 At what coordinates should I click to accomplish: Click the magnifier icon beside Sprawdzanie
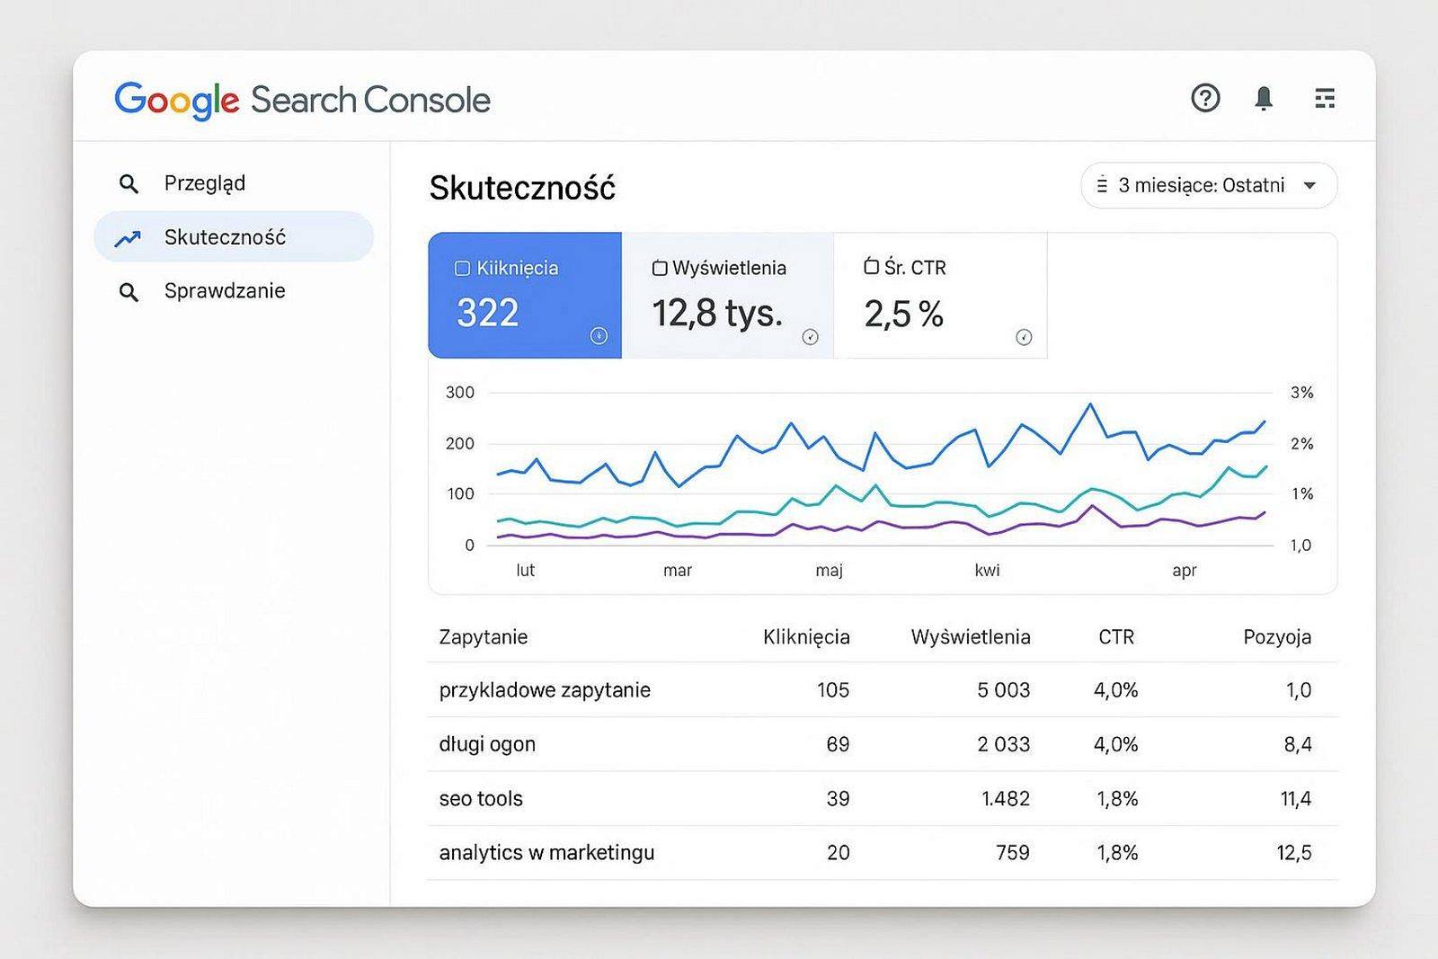click(x=129, y=292)
